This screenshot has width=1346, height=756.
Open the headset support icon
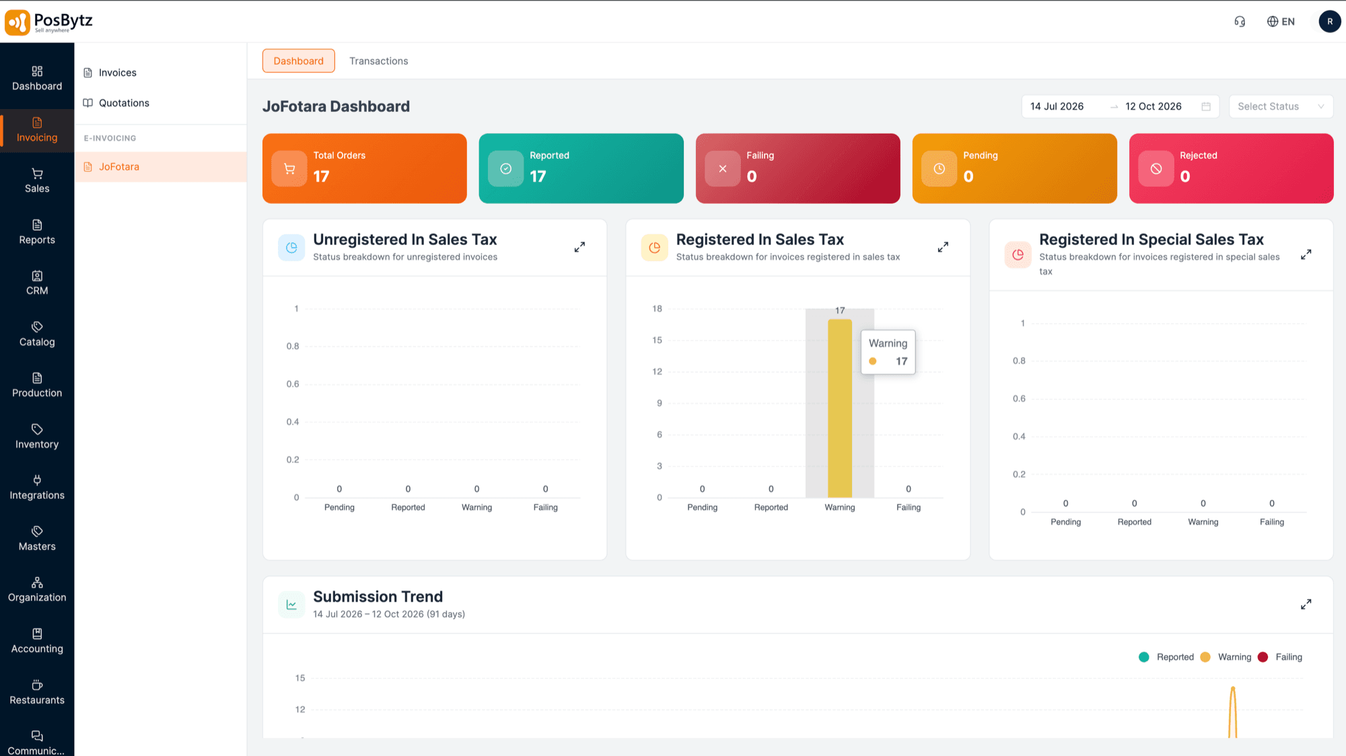click(1240, 22)
